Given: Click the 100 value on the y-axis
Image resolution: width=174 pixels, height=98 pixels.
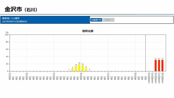Looking at the screenshot, I should pyautogui.click(x=7, y=35).
